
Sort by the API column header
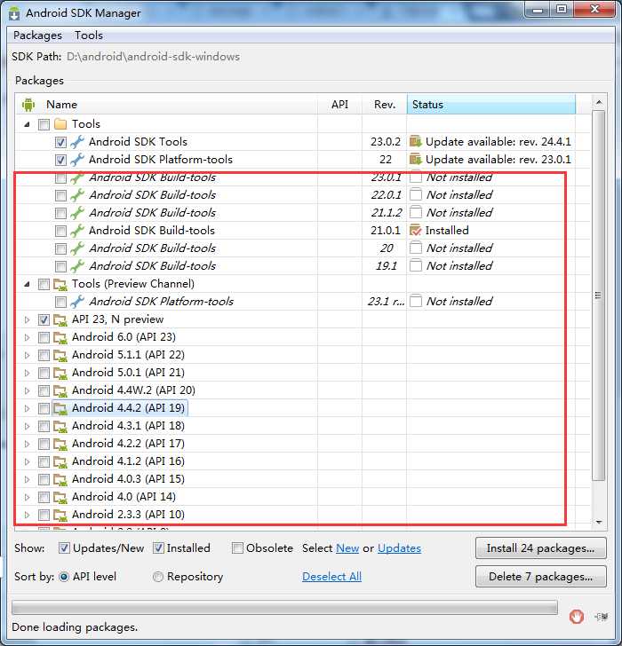pos(339,104)
